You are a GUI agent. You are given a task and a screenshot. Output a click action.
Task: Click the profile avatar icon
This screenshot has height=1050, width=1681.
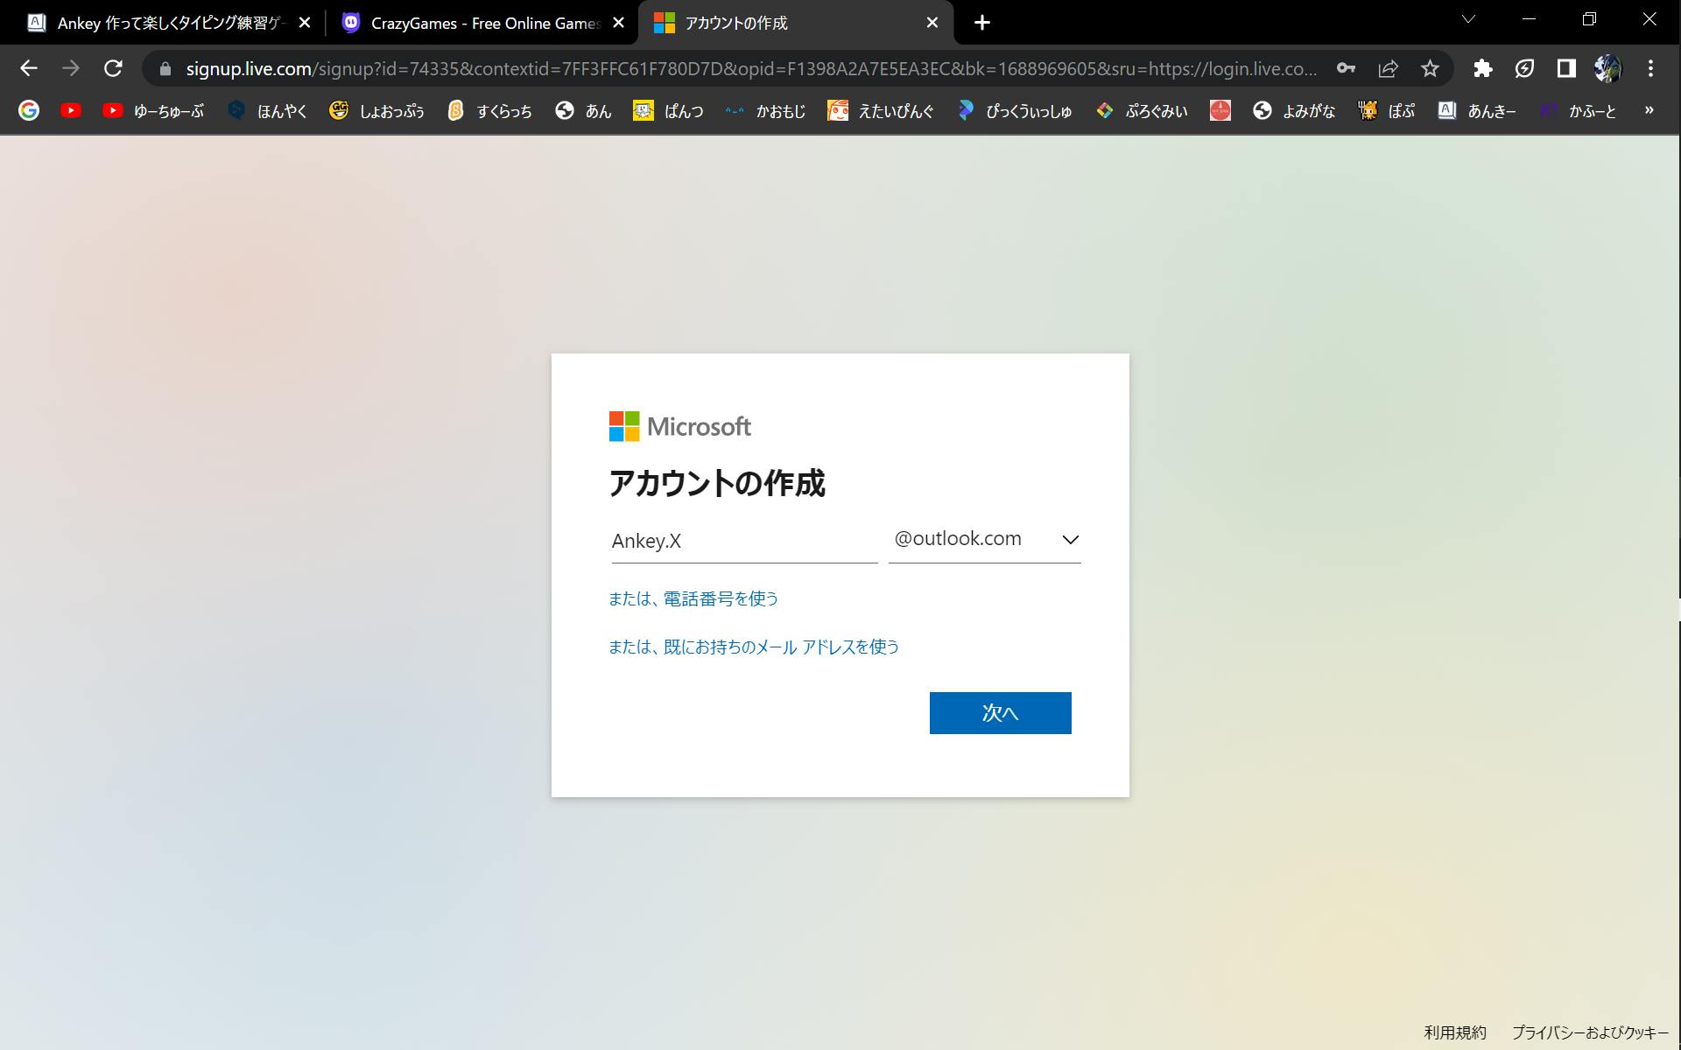(1607, 68)
